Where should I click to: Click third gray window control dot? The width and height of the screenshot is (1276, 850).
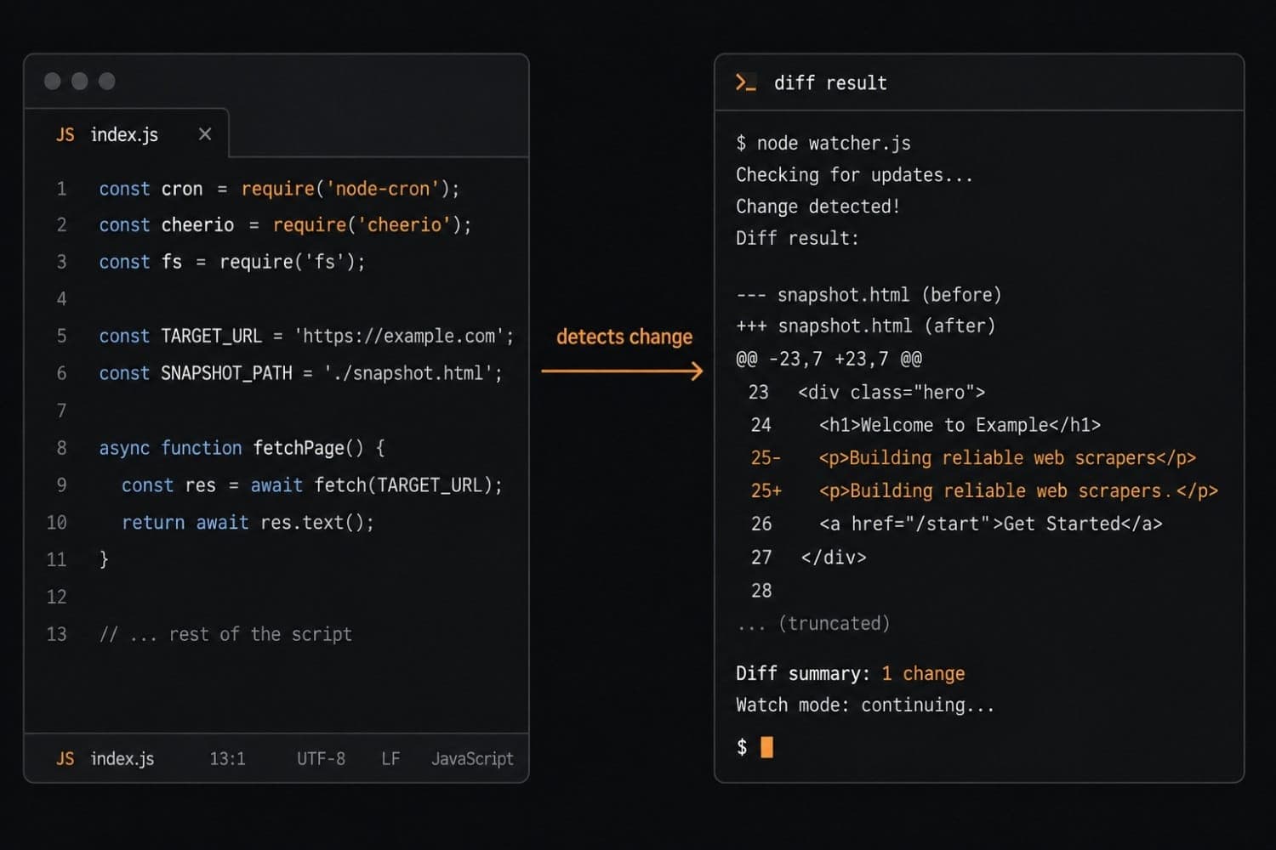click(x=107, y=81)
